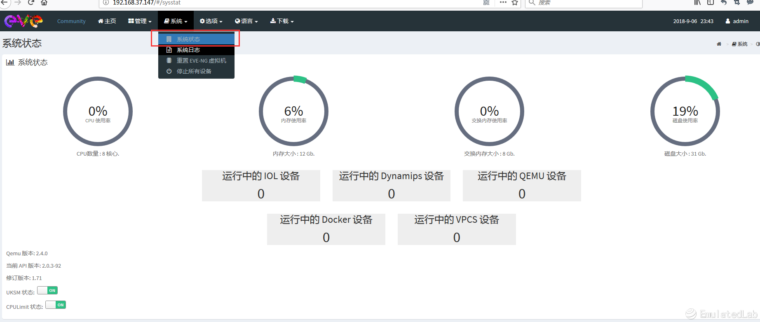Click the 运行中的 Docker 设备 counter tile
This screenshot has height=322, width=760.
(326, 229)
